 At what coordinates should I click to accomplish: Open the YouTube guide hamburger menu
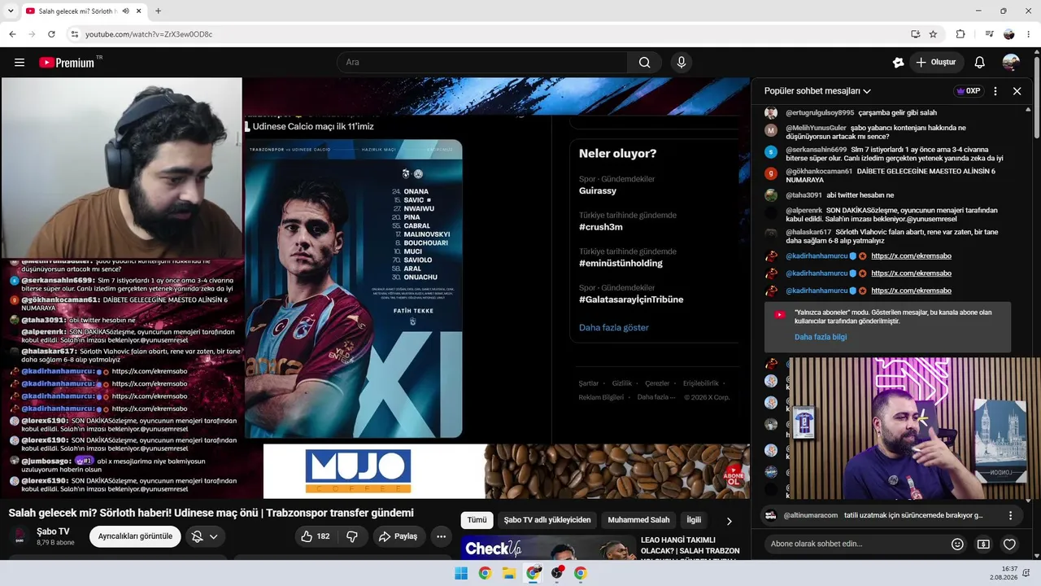pyautogui.click(x=20, y=63)
